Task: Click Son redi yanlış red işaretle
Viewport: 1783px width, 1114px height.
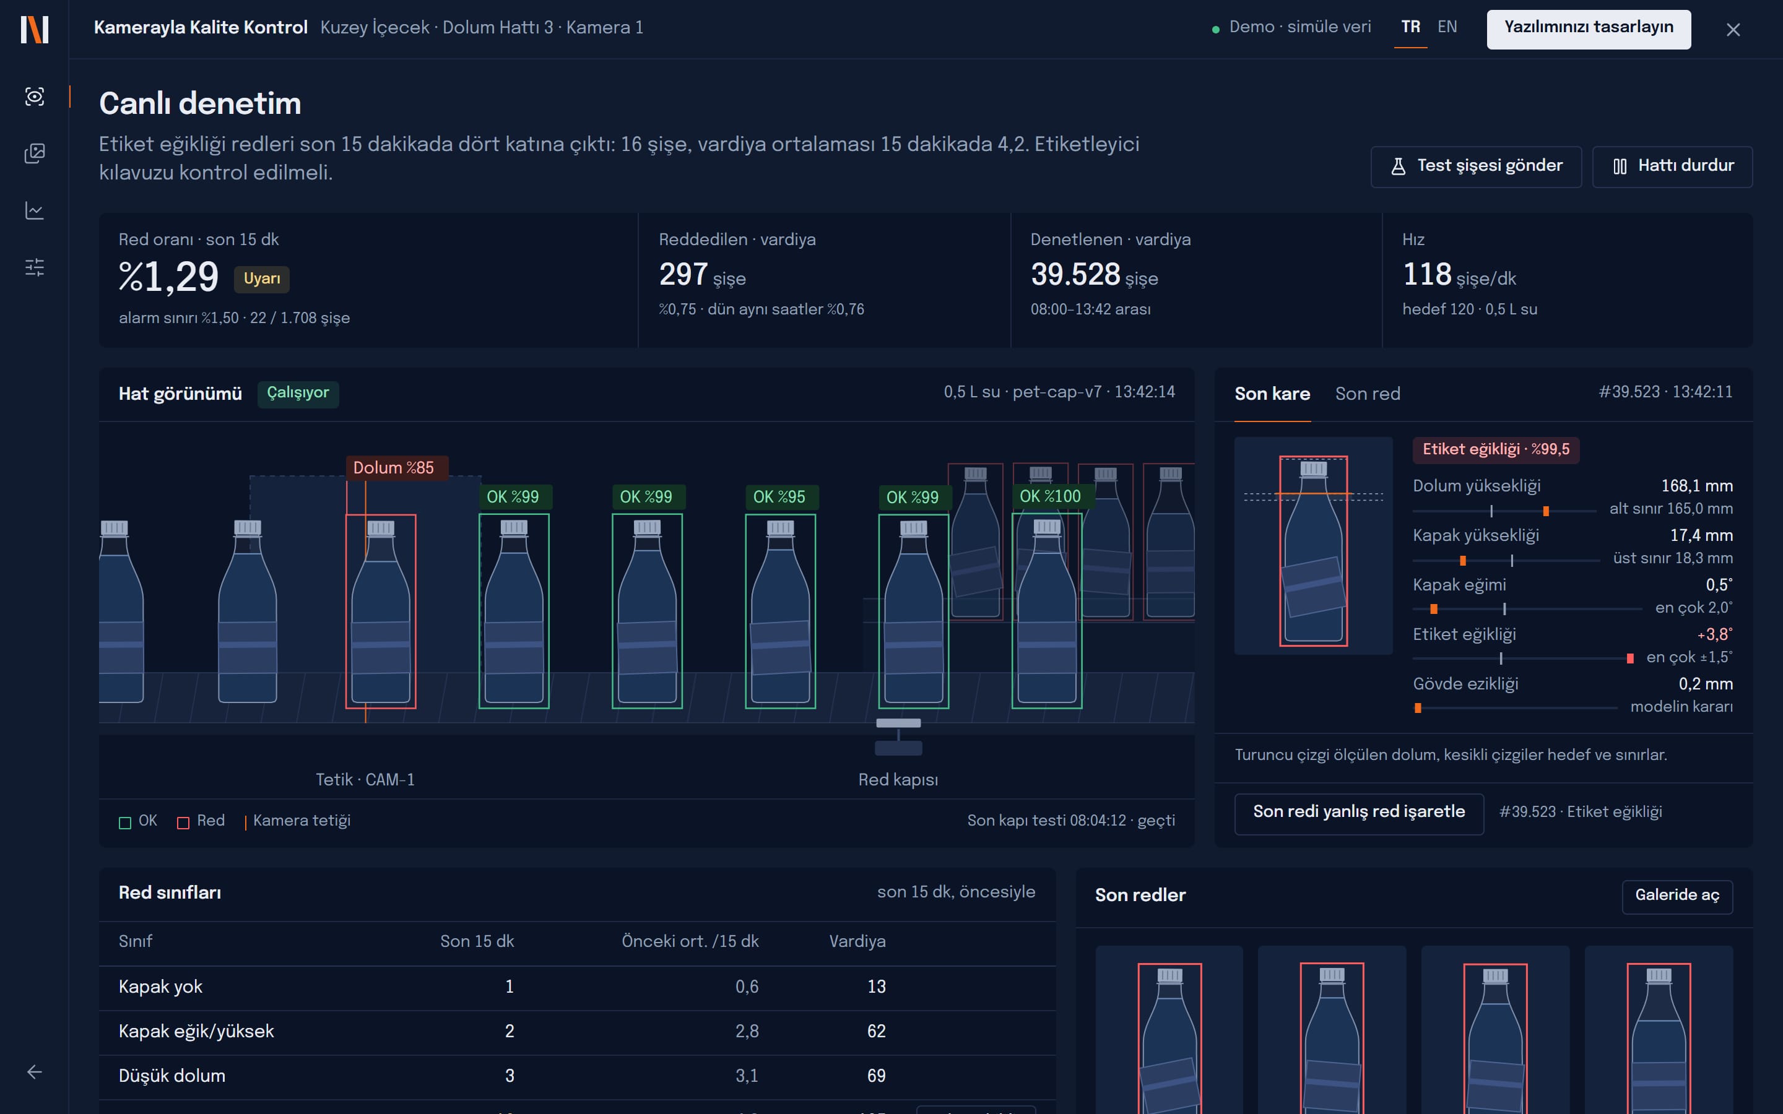Action: 1359,813
